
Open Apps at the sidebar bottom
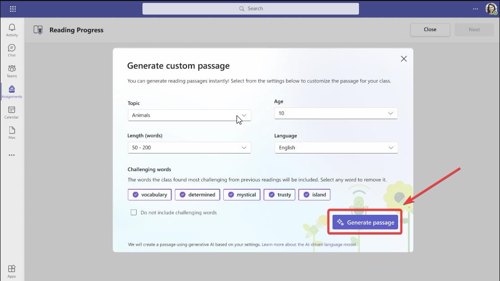tap(12, 271)
